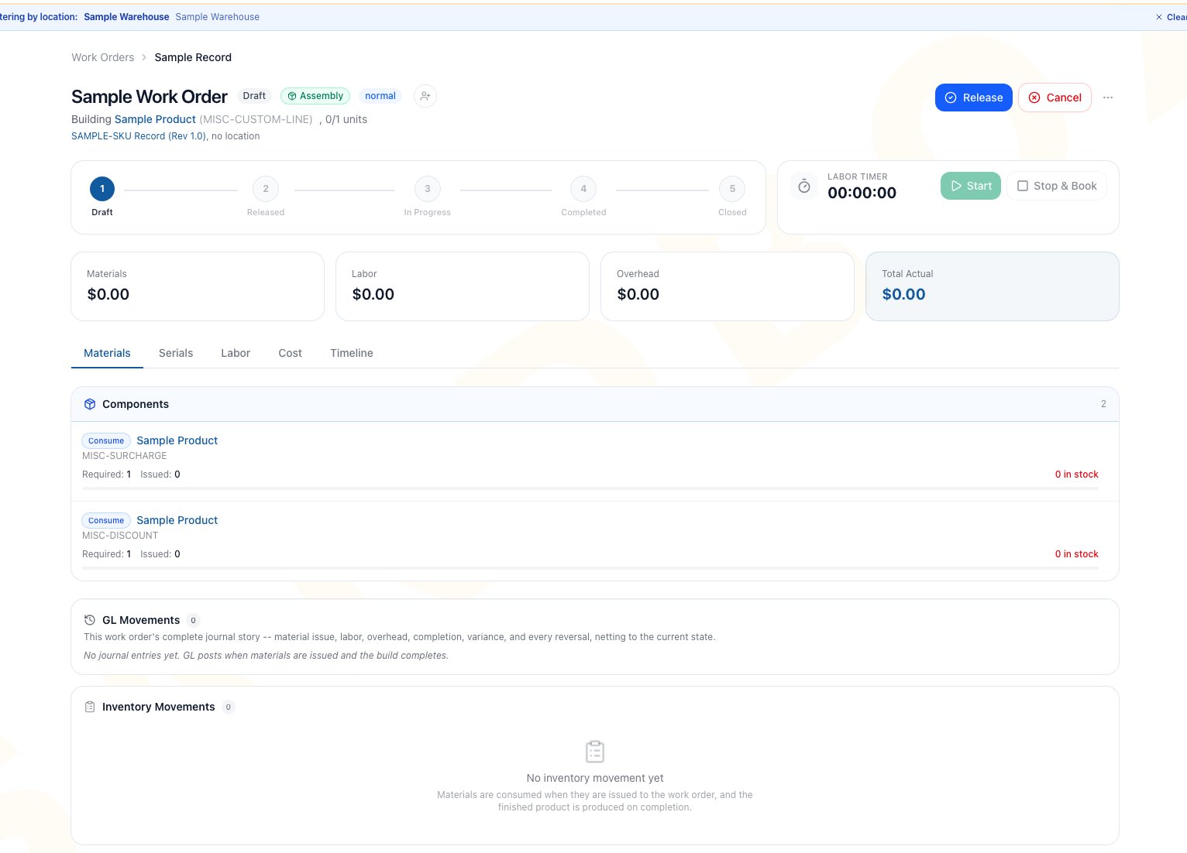Click the Sample Work Order title

[x=150, y=97]
